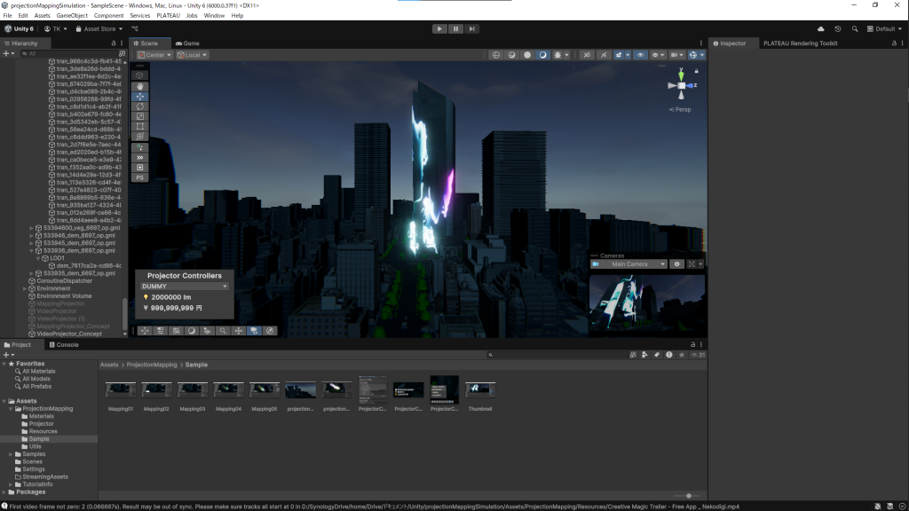Select the Rect tool

click(139, 126)
